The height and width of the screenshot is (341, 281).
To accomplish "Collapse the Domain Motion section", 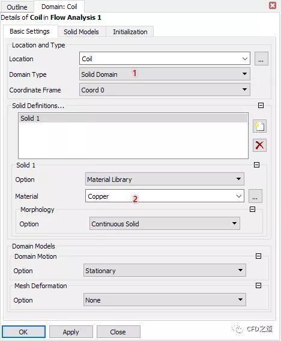I will pos(258,256).
